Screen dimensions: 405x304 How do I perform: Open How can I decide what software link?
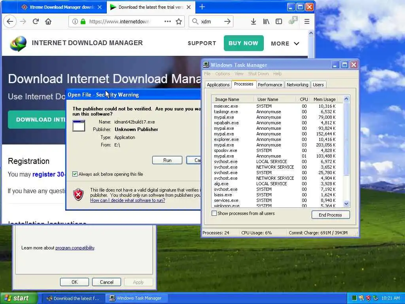[x=127, y=200]
